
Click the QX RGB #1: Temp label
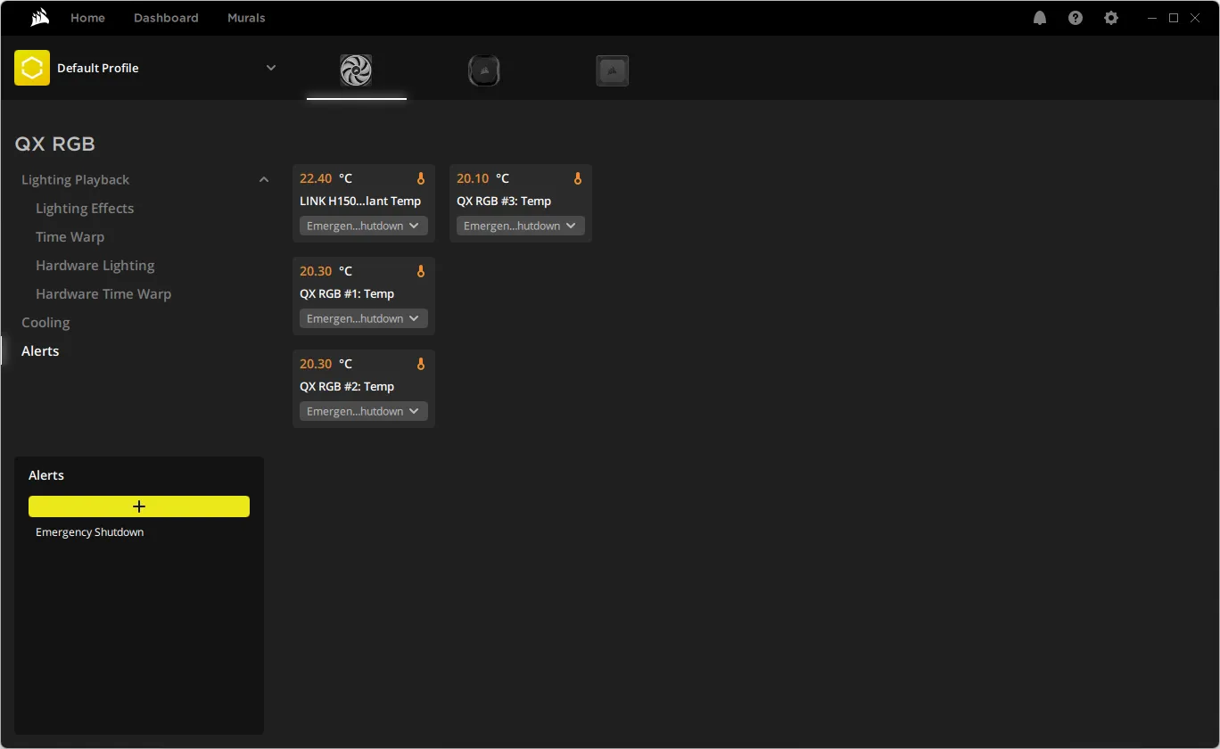347,293
